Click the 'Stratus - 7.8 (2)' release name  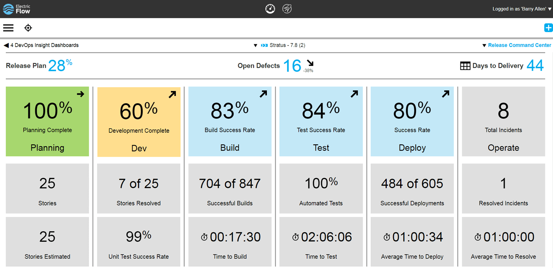288,45
